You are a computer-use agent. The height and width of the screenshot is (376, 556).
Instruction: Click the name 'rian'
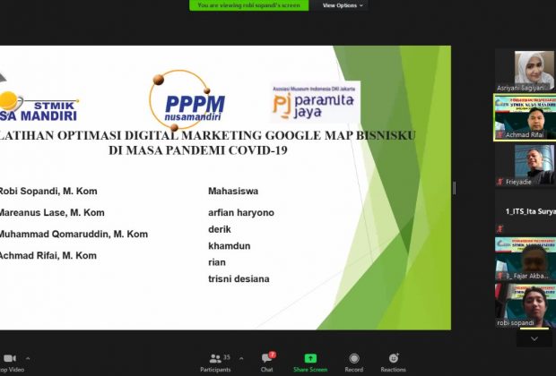tap(217, 262)
